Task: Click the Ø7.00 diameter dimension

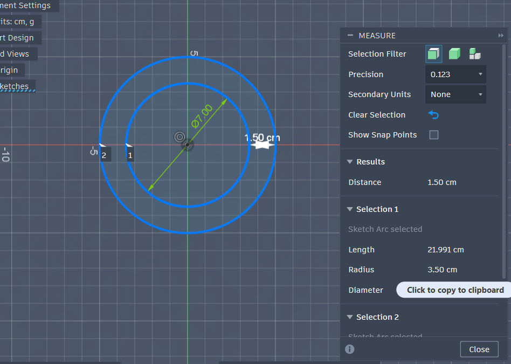Action: pos(202,116)
